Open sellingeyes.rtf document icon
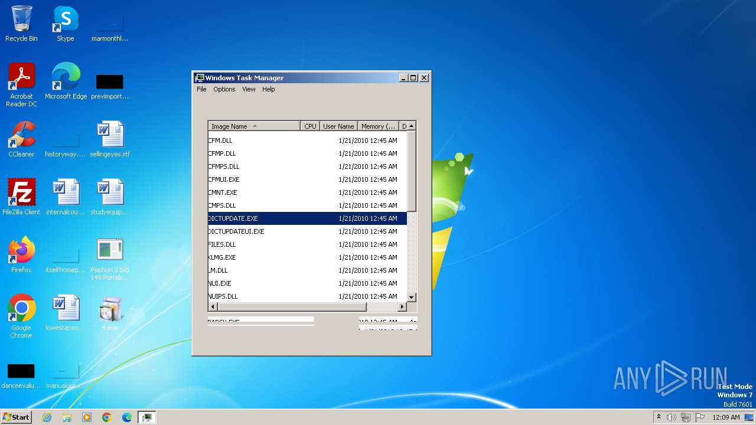756x425 pixels. [x=110, y=139]
